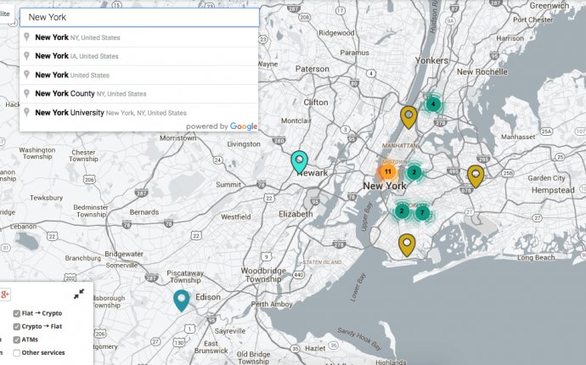Screen dimensions: 586x365
Task: Click the Morristown map label
Action: [177, 138]
